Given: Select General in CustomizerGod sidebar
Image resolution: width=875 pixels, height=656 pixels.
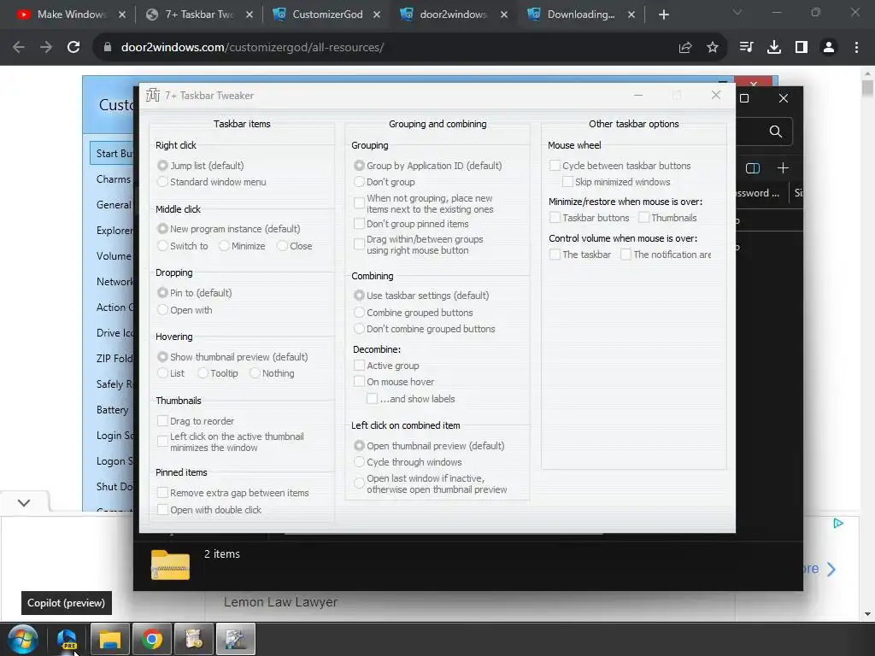Looking at the screenshot, I should (x=114, y=205).
